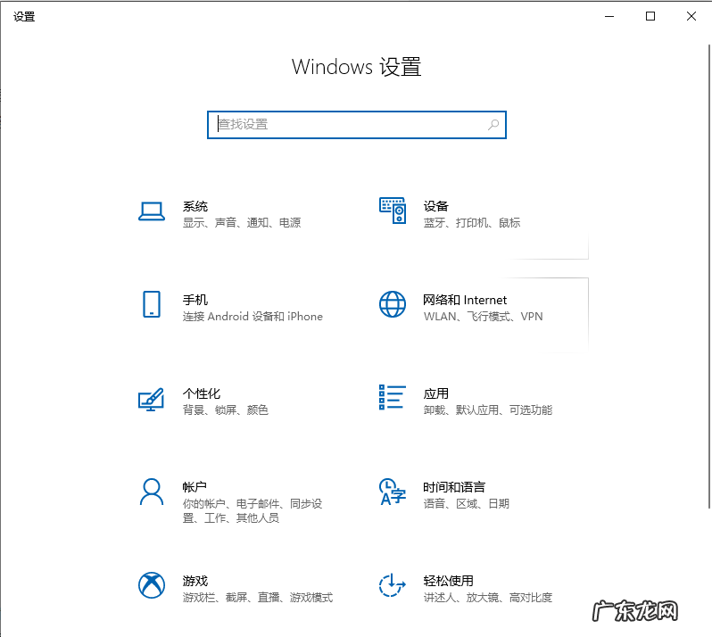Open the 时间和语言 clock icon

(393, 492)
